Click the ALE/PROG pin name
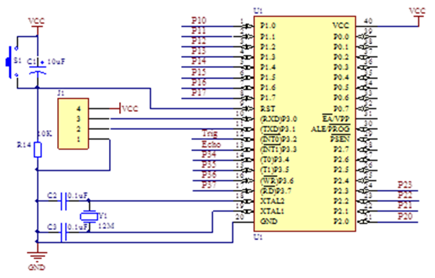This screenshot has height=278, width=435. pyautogui.click(x=330, y=129)
